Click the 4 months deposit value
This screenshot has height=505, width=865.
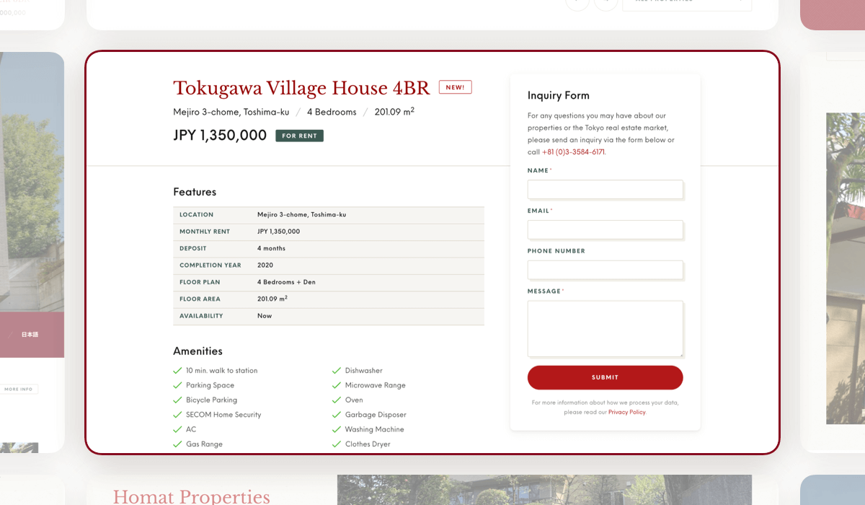[x=271, y=248]
